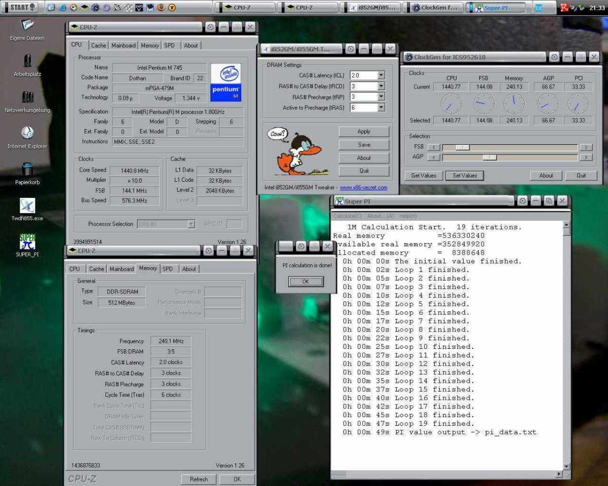Click Quit in the i855GM Tweaker
608x486 pixels.
(x=364, y=171)
